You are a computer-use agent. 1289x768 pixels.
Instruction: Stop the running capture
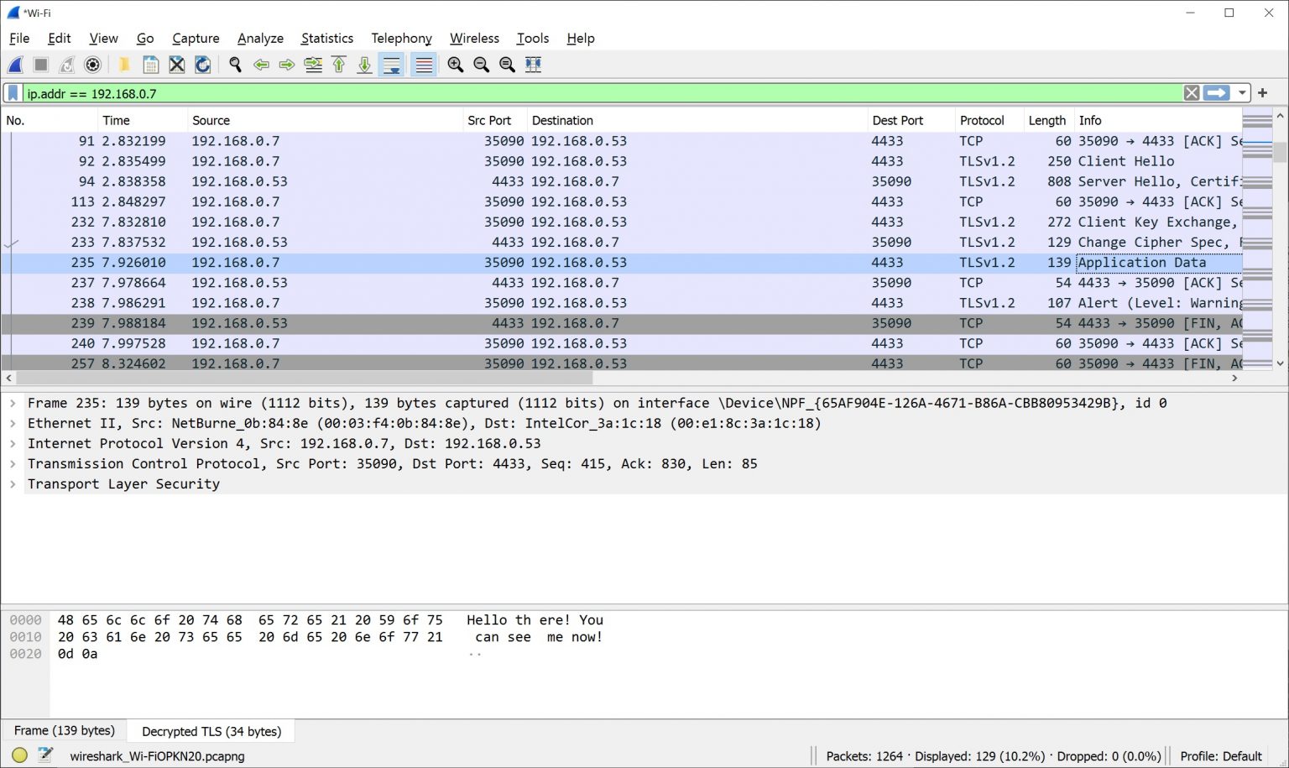[x=40, y=65]
